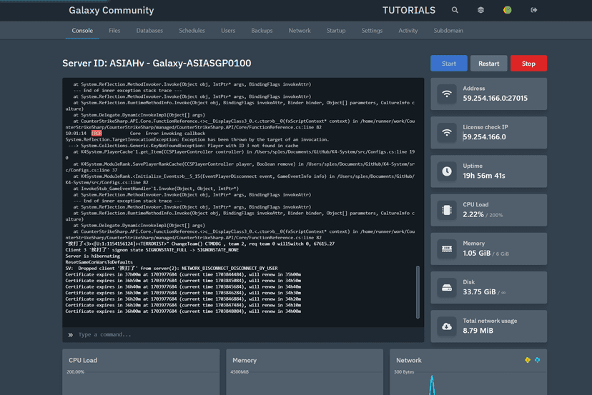Screen dimensions: 592x395
Task: Open the Startup tab
Action: point(336,31)
